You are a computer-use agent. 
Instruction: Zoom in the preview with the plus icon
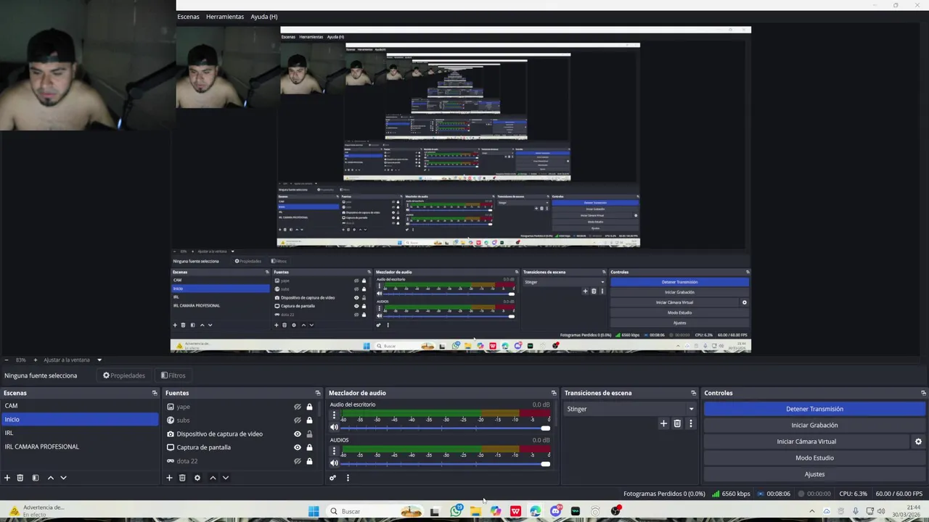(x=35, y=360)
